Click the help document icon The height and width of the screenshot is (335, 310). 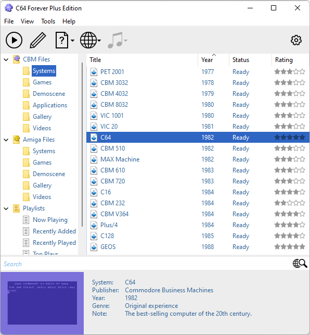[x=62, y=40]
